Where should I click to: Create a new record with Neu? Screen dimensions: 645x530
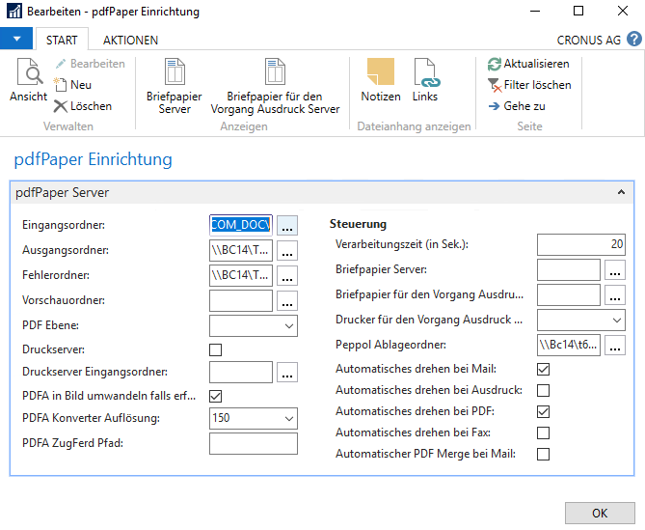[x=73, y=85]
